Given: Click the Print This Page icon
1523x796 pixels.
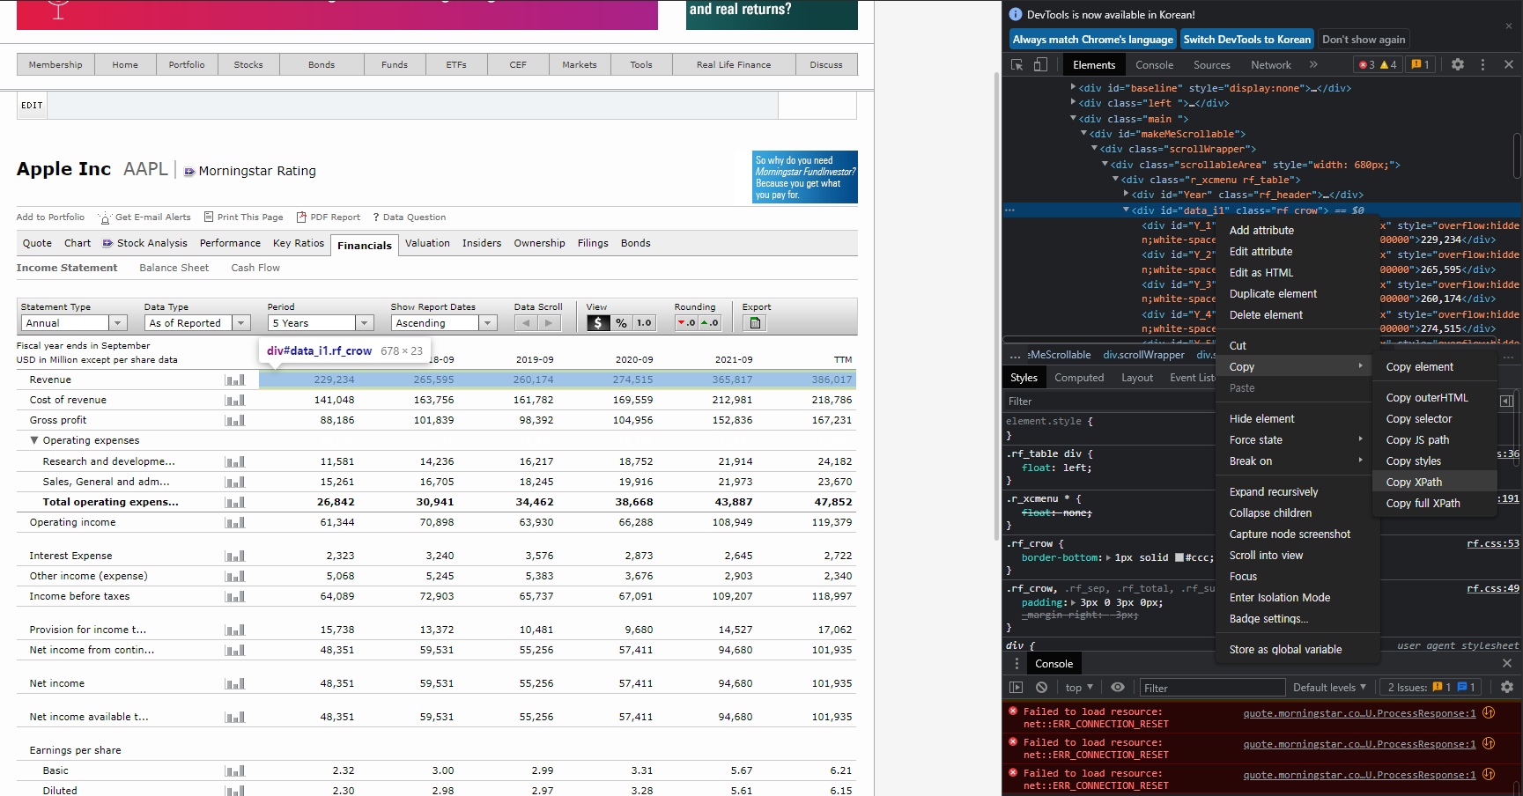Looking at the screenshot, I should click(x=209, y=217).
